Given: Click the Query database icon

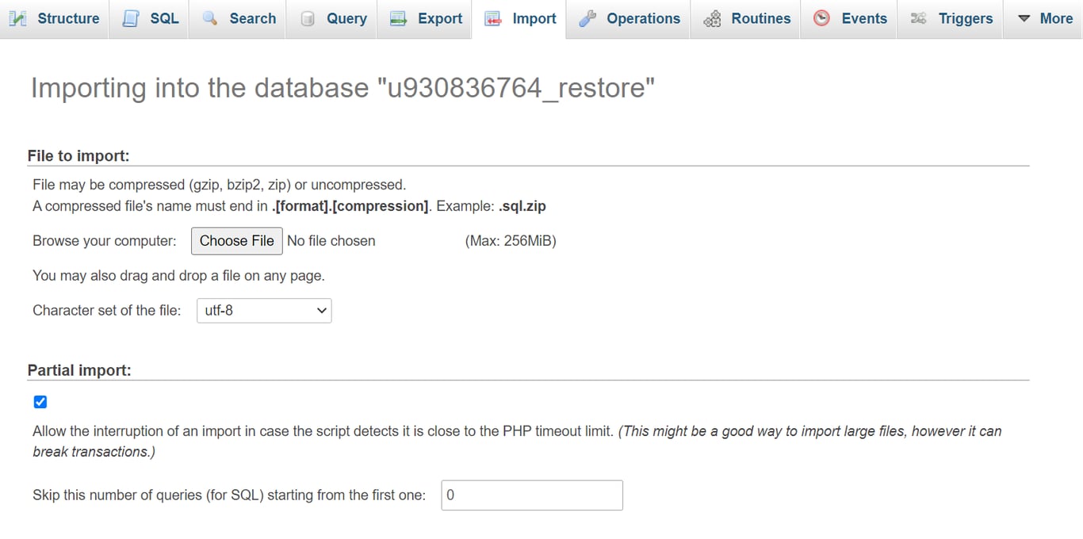Looking at the screenshot, I should (x=307, y=17).
